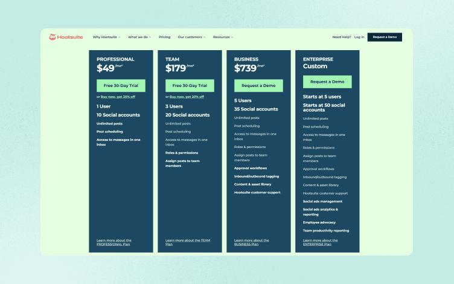454x284 pixels.
Task: Click the Log in link
Action: click(359, 37)
